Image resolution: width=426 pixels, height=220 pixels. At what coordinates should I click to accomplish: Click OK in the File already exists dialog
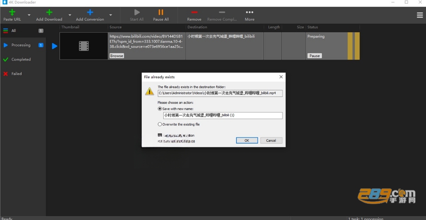[247, 140]
